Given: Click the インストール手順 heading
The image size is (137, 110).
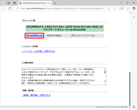Looking at the screenshot, I should pyautogui.click(x=30, y=46).
